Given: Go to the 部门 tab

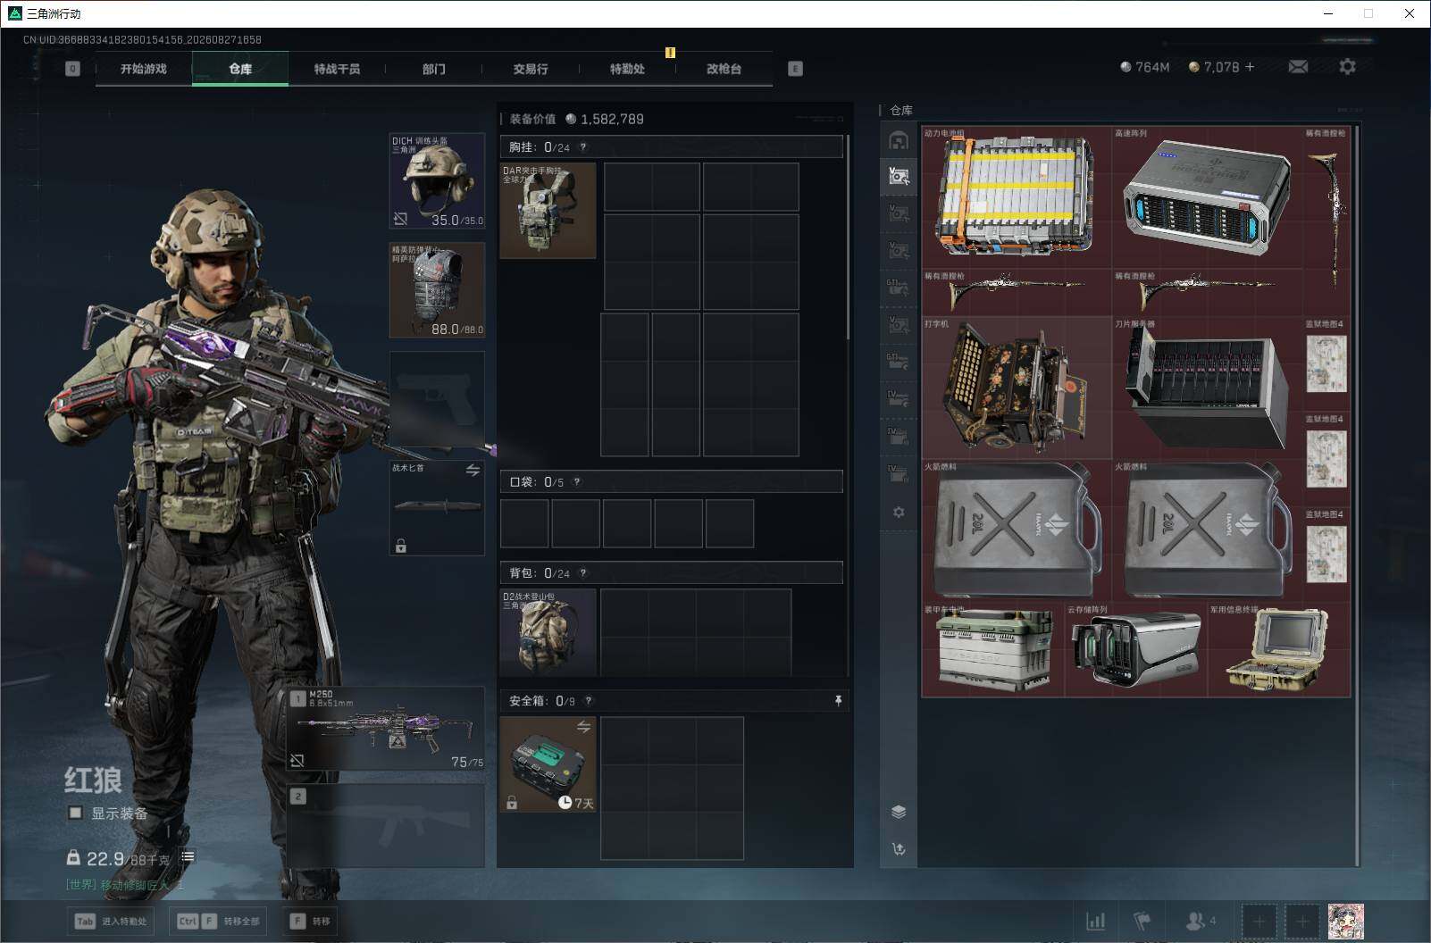Looking at the screenshot, I should (x=434, y=69).
